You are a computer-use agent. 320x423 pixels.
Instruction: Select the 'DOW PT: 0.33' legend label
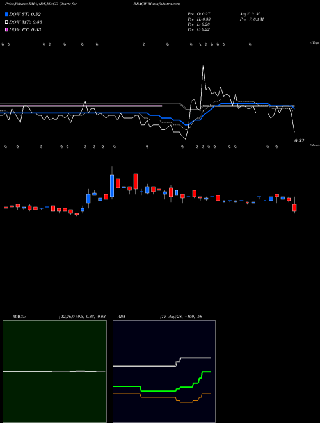point(25,29)
